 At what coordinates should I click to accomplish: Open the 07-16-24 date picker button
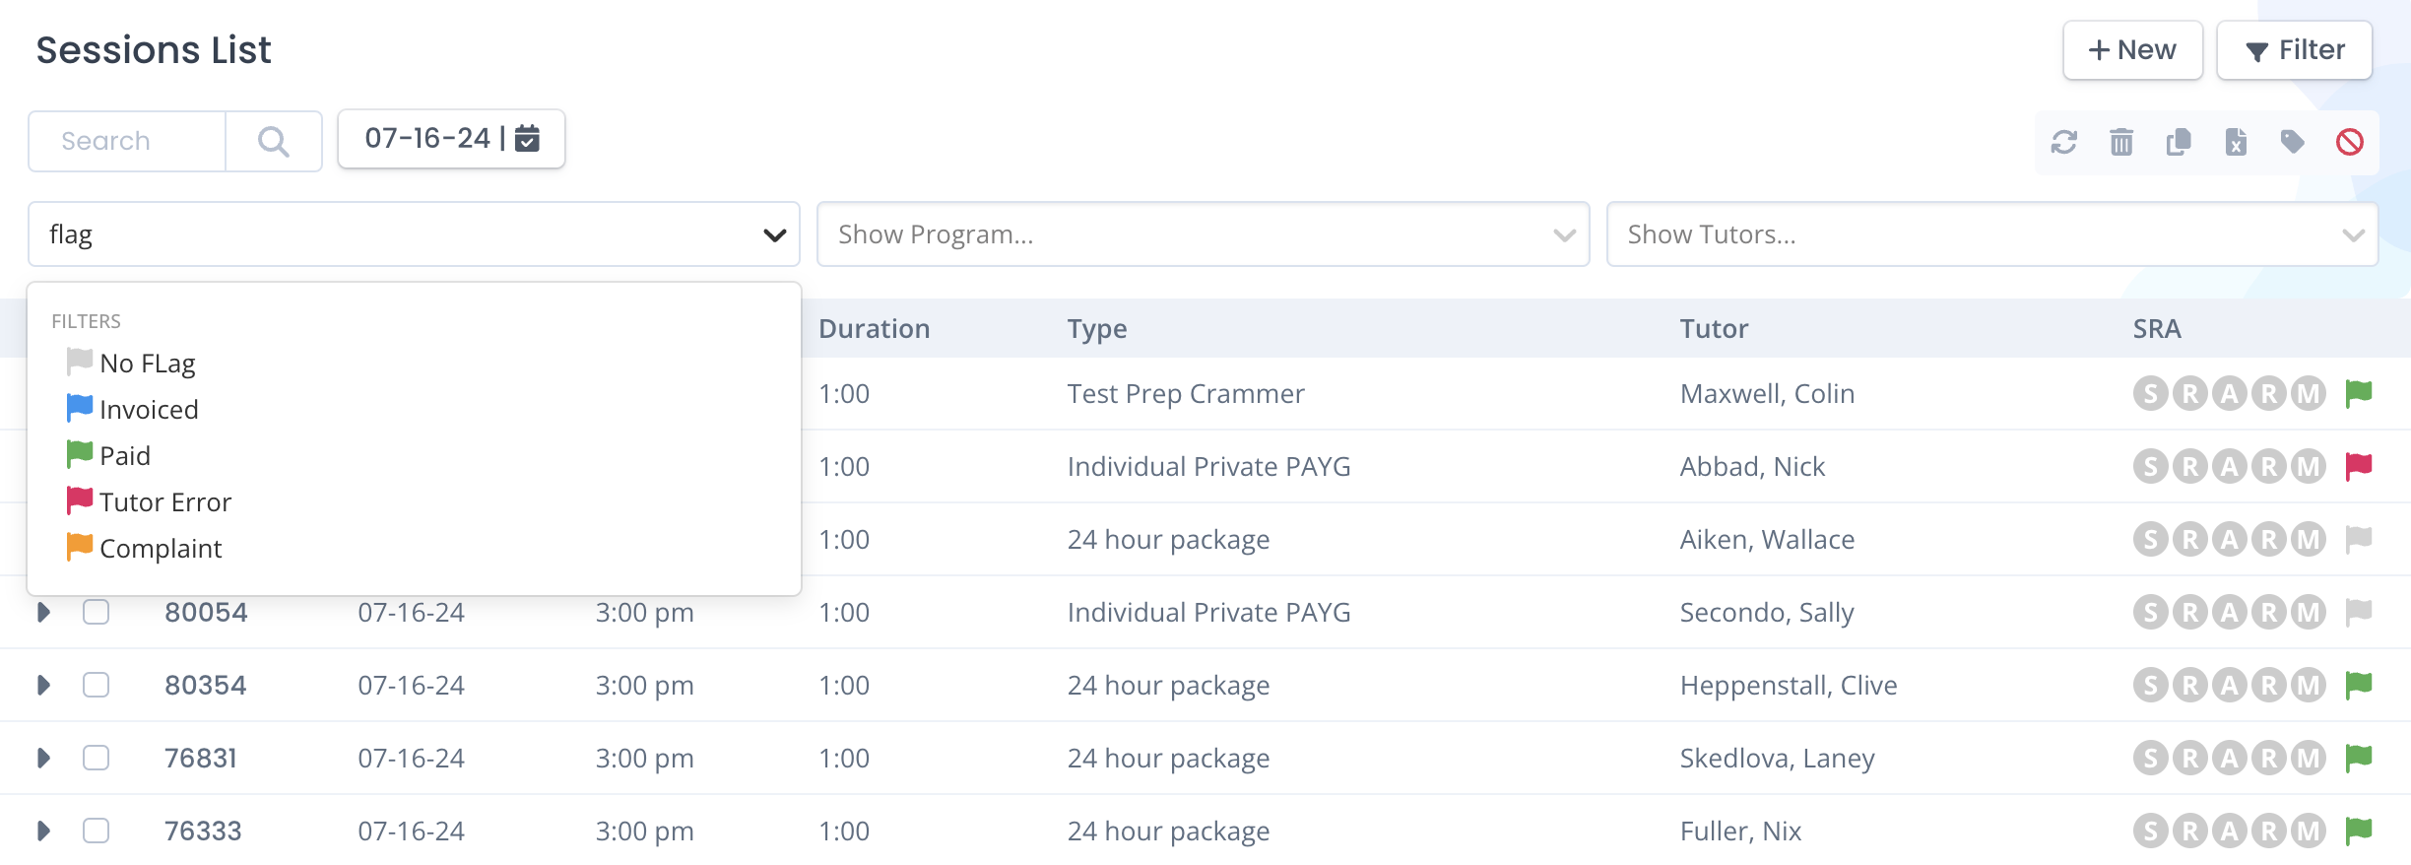pos(451,139)
